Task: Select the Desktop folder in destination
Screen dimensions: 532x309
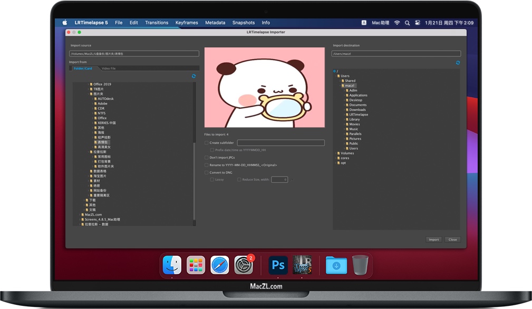Action: click(x=355, y=100)
